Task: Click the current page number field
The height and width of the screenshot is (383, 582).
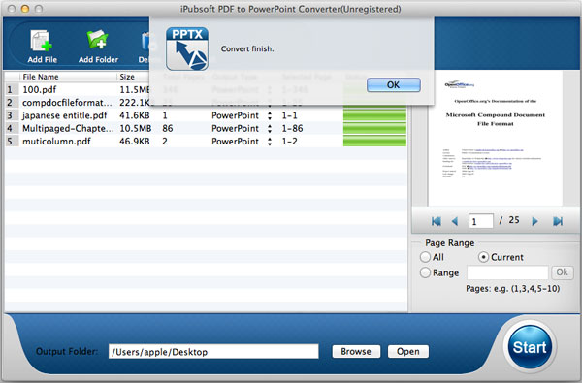Action: point(481,222)
